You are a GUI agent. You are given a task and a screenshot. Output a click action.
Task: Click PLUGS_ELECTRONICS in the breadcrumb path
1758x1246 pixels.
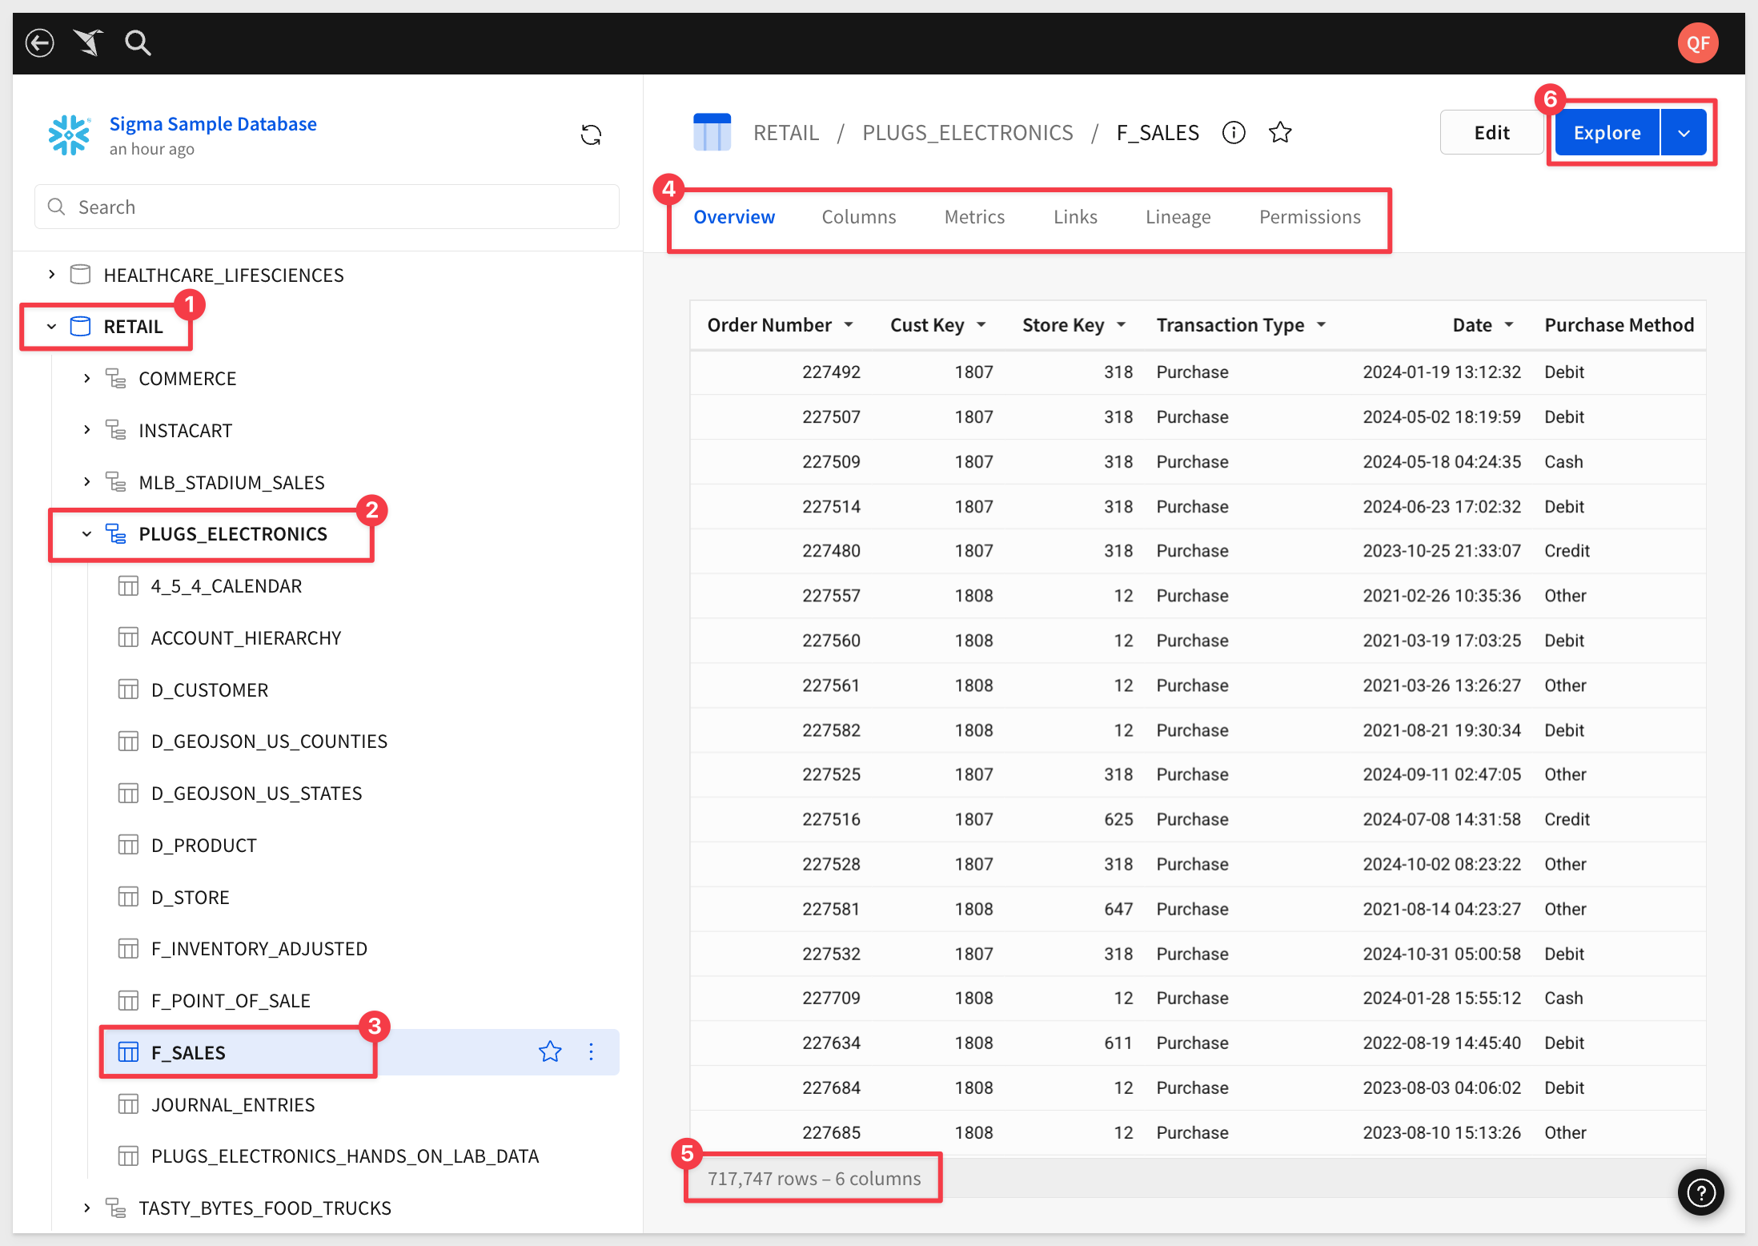tap(967, 133)
